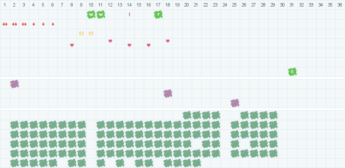Click the day 1 column header
Screen dimensions: 345x168
5,5
